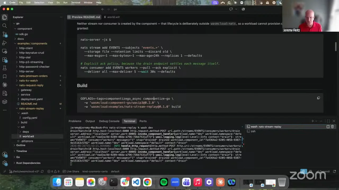Open the Testing flask view

pos(5,68)
